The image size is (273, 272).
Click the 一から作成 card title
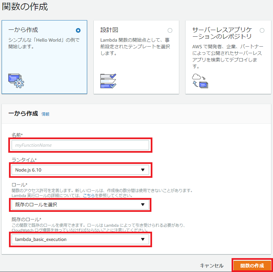[x=23, y=30]
